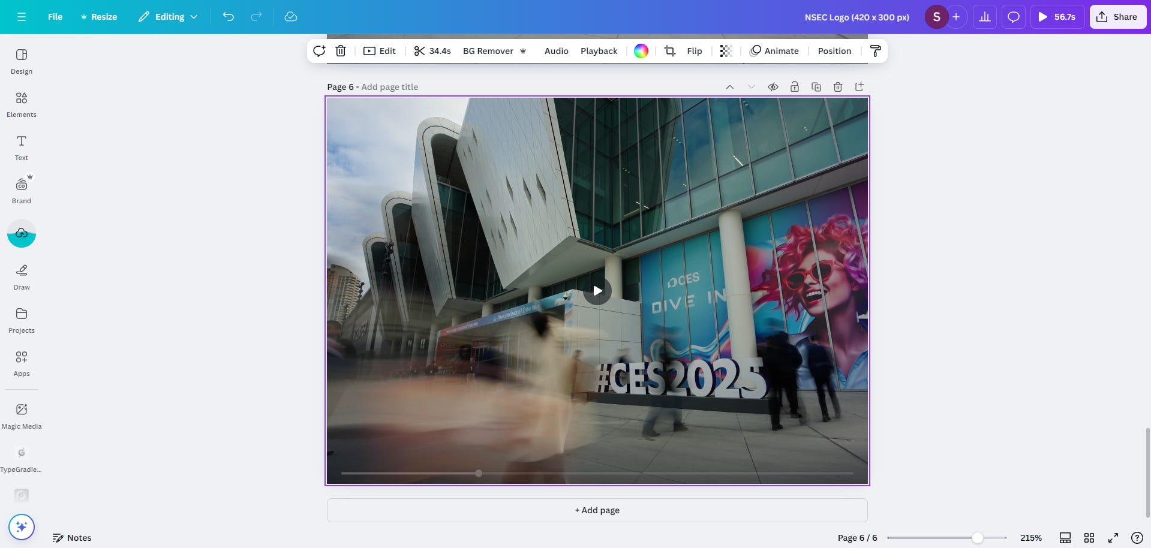Open the help question mark

pyautogui.click(x=1137, y=538)
